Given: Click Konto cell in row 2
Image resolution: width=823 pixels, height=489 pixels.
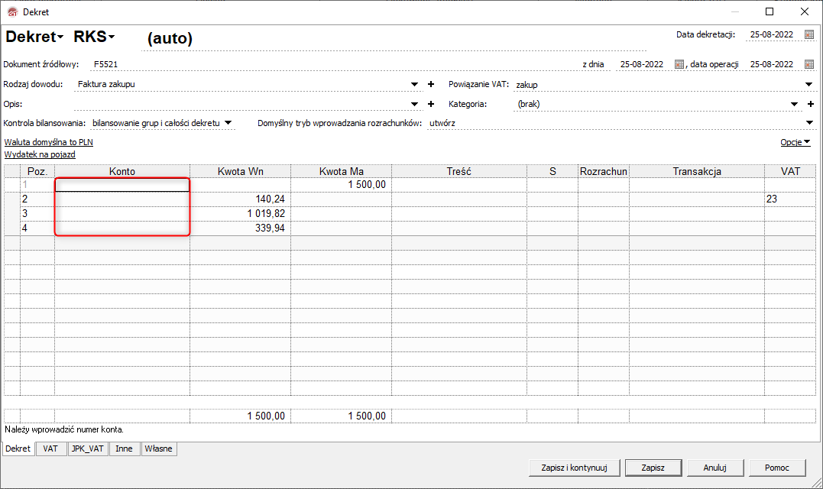Looking at the screenshot, I should pos(122,199).
